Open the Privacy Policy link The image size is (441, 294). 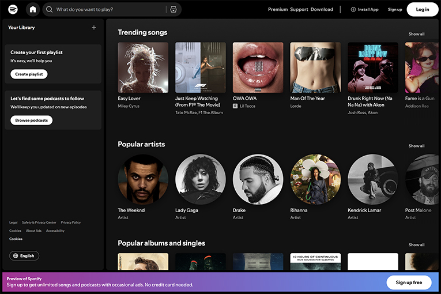coord(71,223)
